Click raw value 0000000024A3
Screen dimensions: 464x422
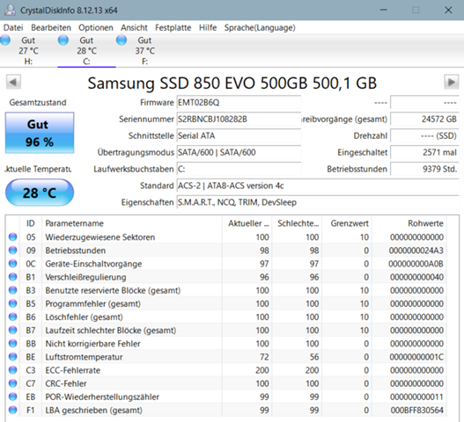click(x=416, y=251)
